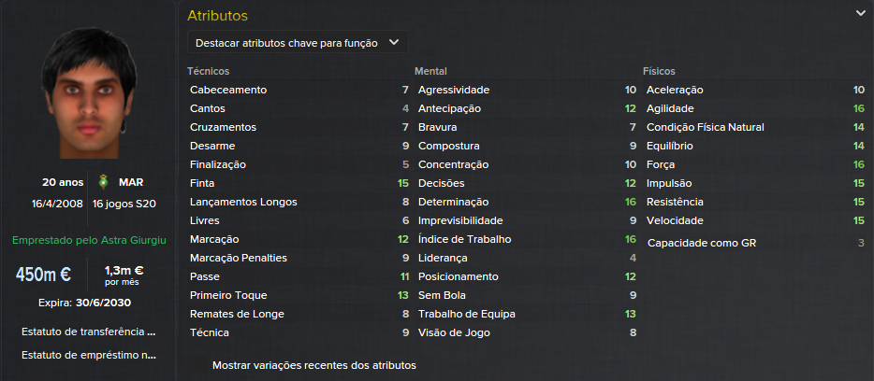Screen dimensions: 874x381
Task: Click the Determinação attribute row
Action: coord(526,202)
